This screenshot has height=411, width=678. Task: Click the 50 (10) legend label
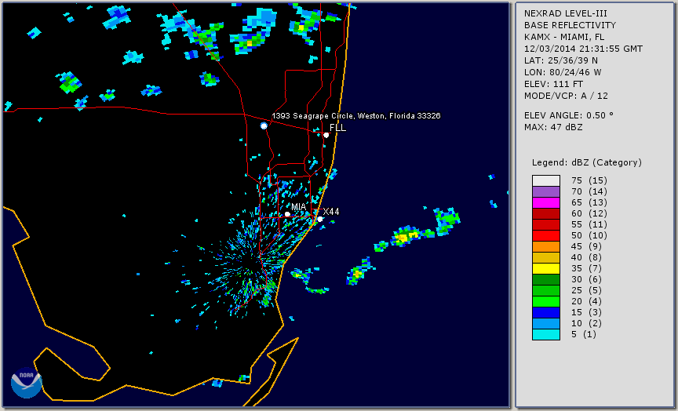tap(589, 235)
